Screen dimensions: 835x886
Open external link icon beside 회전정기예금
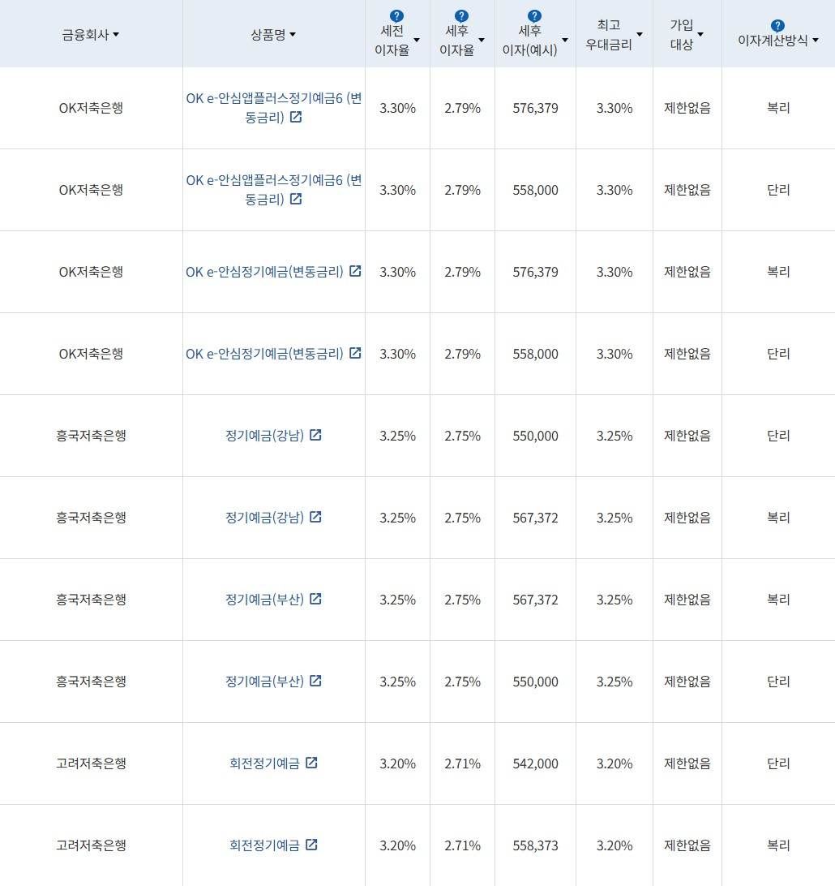[312, 763]
